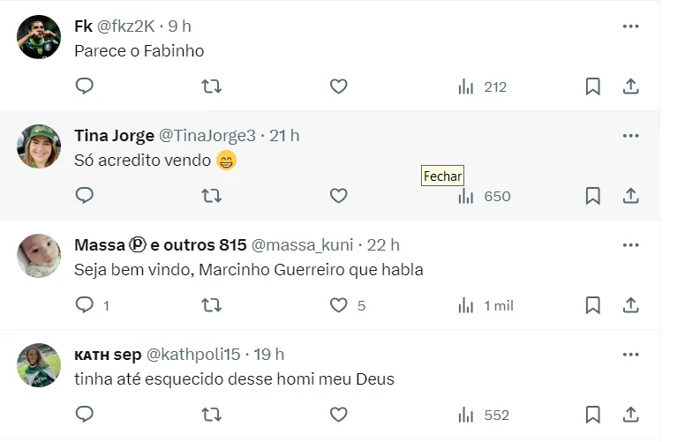
Task: Share kathpoli15's tweet
Action: pyautogui.click(x=631, y=415)
